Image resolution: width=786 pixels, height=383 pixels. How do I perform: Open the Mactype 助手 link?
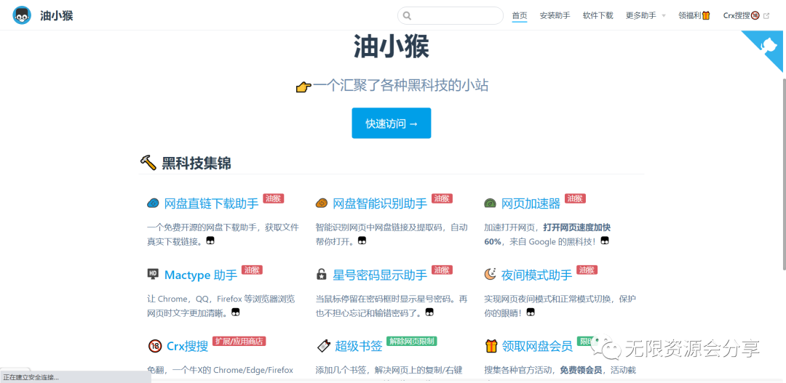coord(201,275)
